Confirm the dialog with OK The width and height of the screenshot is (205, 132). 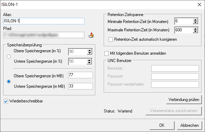coord(162,125)
